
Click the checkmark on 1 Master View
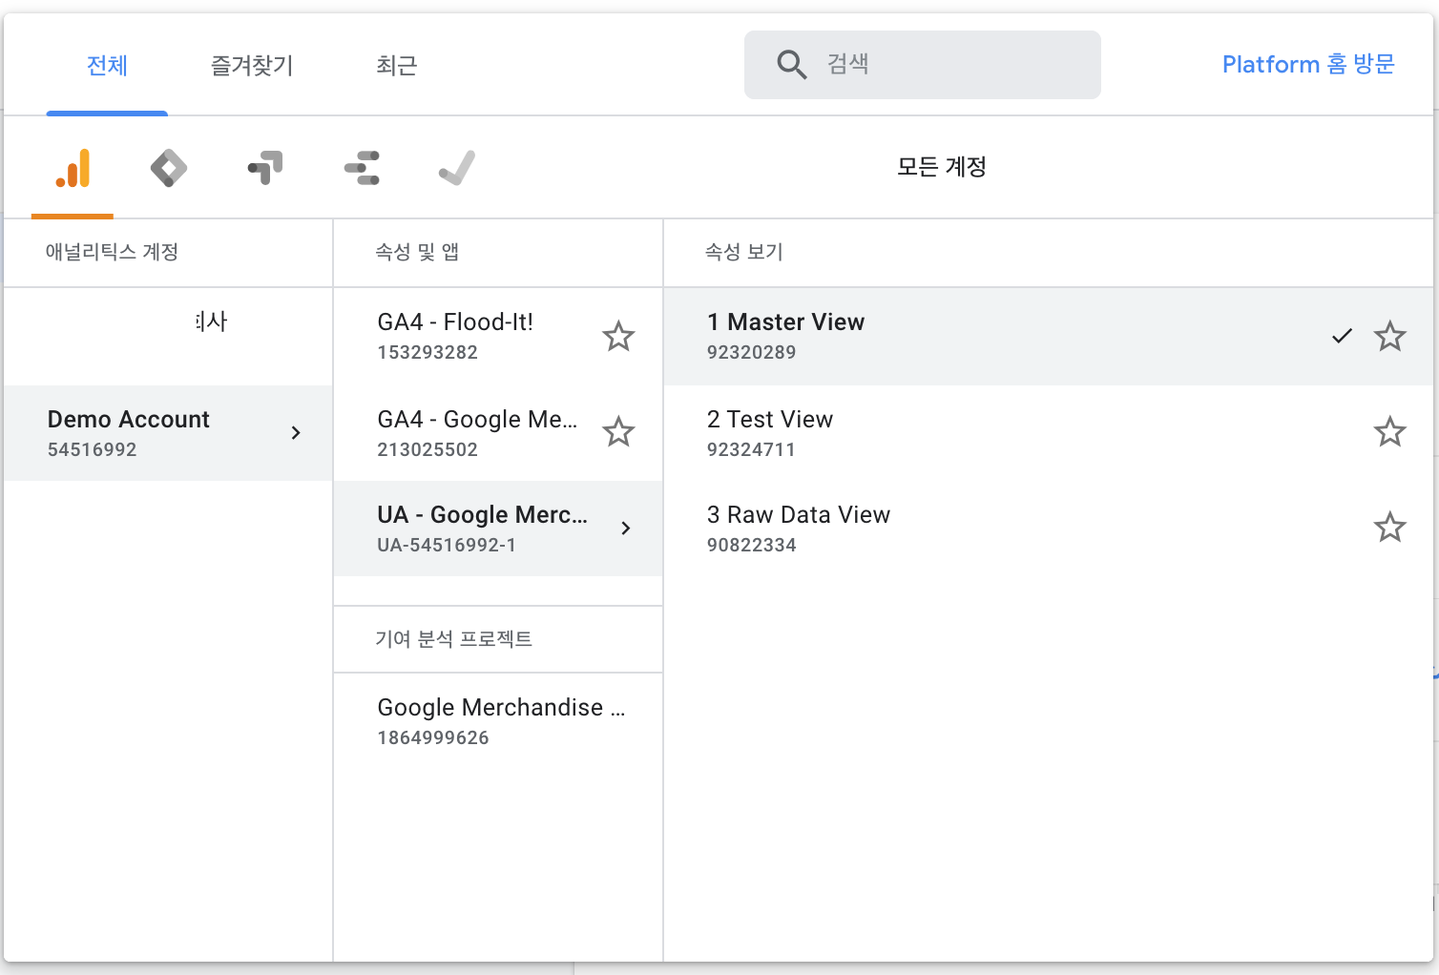(x=1342, y=336)
